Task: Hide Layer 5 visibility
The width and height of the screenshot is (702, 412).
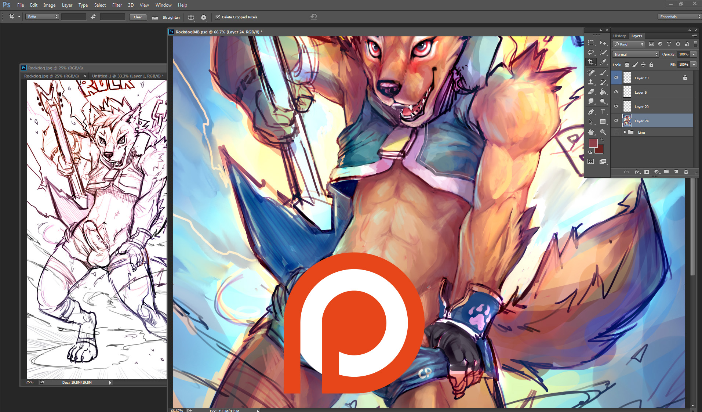Action: [616, 92]
